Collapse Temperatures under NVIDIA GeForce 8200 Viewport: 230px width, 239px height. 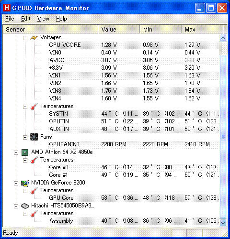point(25,191)
